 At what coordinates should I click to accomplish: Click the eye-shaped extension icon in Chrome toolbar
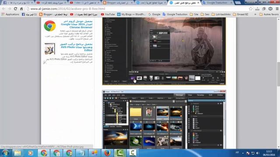point(270,9)
